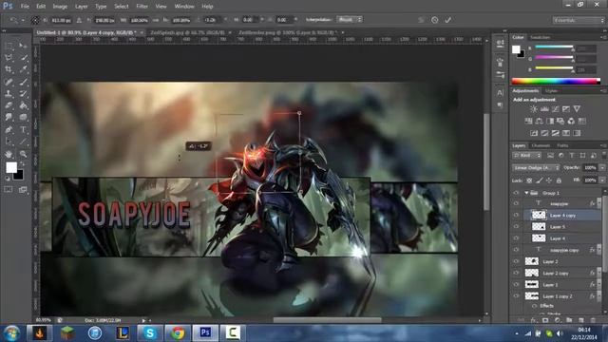Add a Brightness/Contrast adjustment
608x342 pixels.
tap(534, 109)
